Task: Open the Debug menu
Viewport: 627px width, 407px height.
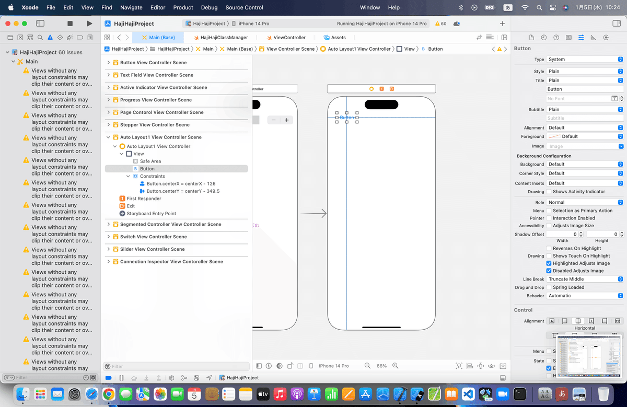Action: tap(210, 8)
